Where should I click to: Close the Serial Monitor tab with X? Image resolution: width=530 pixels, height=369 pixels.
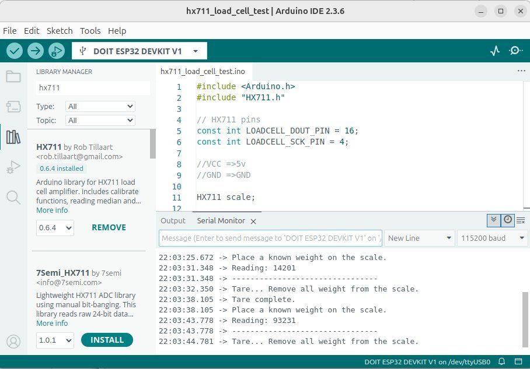tap(253, 222)
